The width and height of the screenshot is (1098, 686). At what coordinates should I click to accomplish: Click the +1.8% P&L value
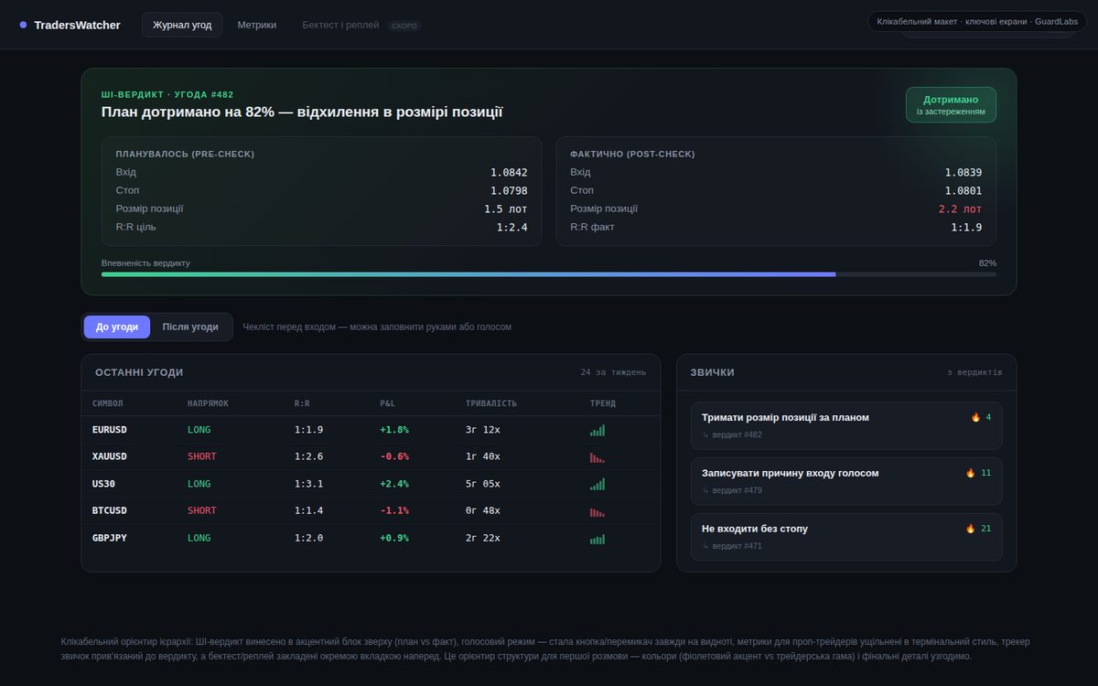point(394,429)
